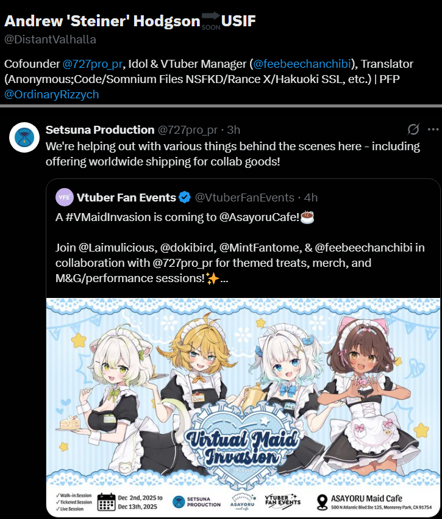Open the 4h timestamp of quoted post
This screenshot has height=519, width=442.
click(x=311, y=198)
